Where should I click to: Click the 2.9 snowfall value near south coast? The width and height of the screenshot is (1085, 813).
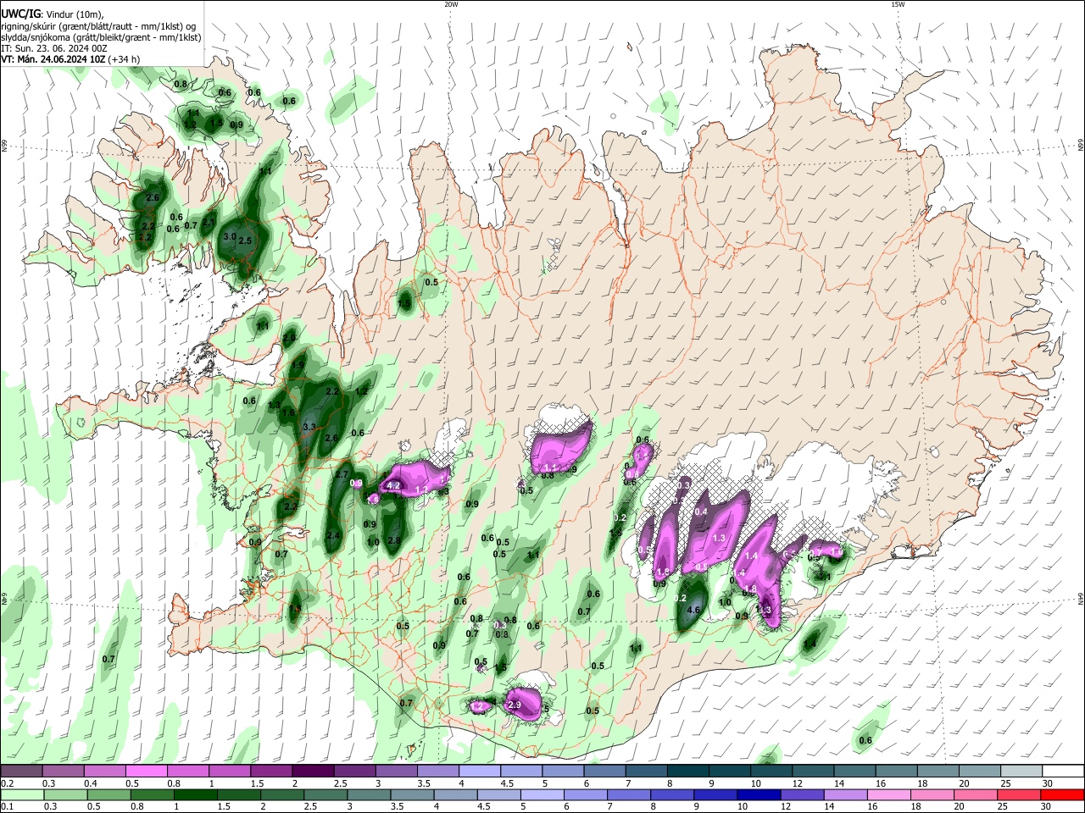tap(515, 705)
